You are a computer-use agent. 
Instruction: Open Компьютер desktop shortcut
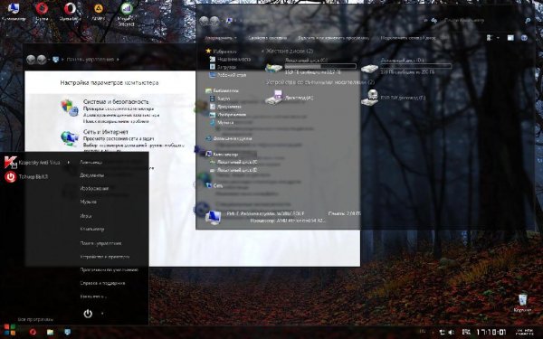pos(14,12)
